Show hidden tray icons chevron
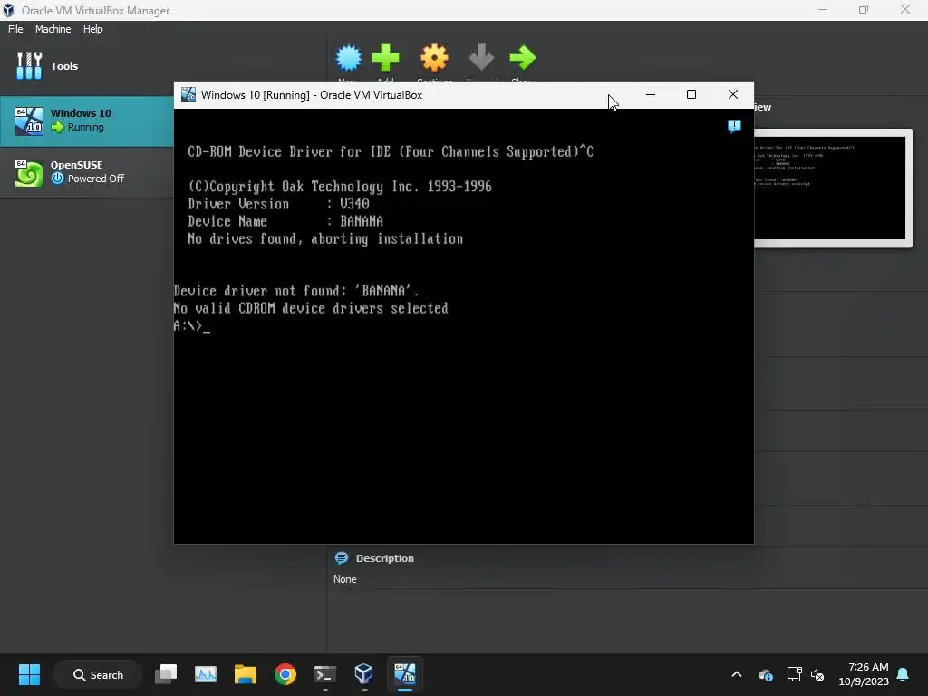The image size is (928, 696). 736,674
